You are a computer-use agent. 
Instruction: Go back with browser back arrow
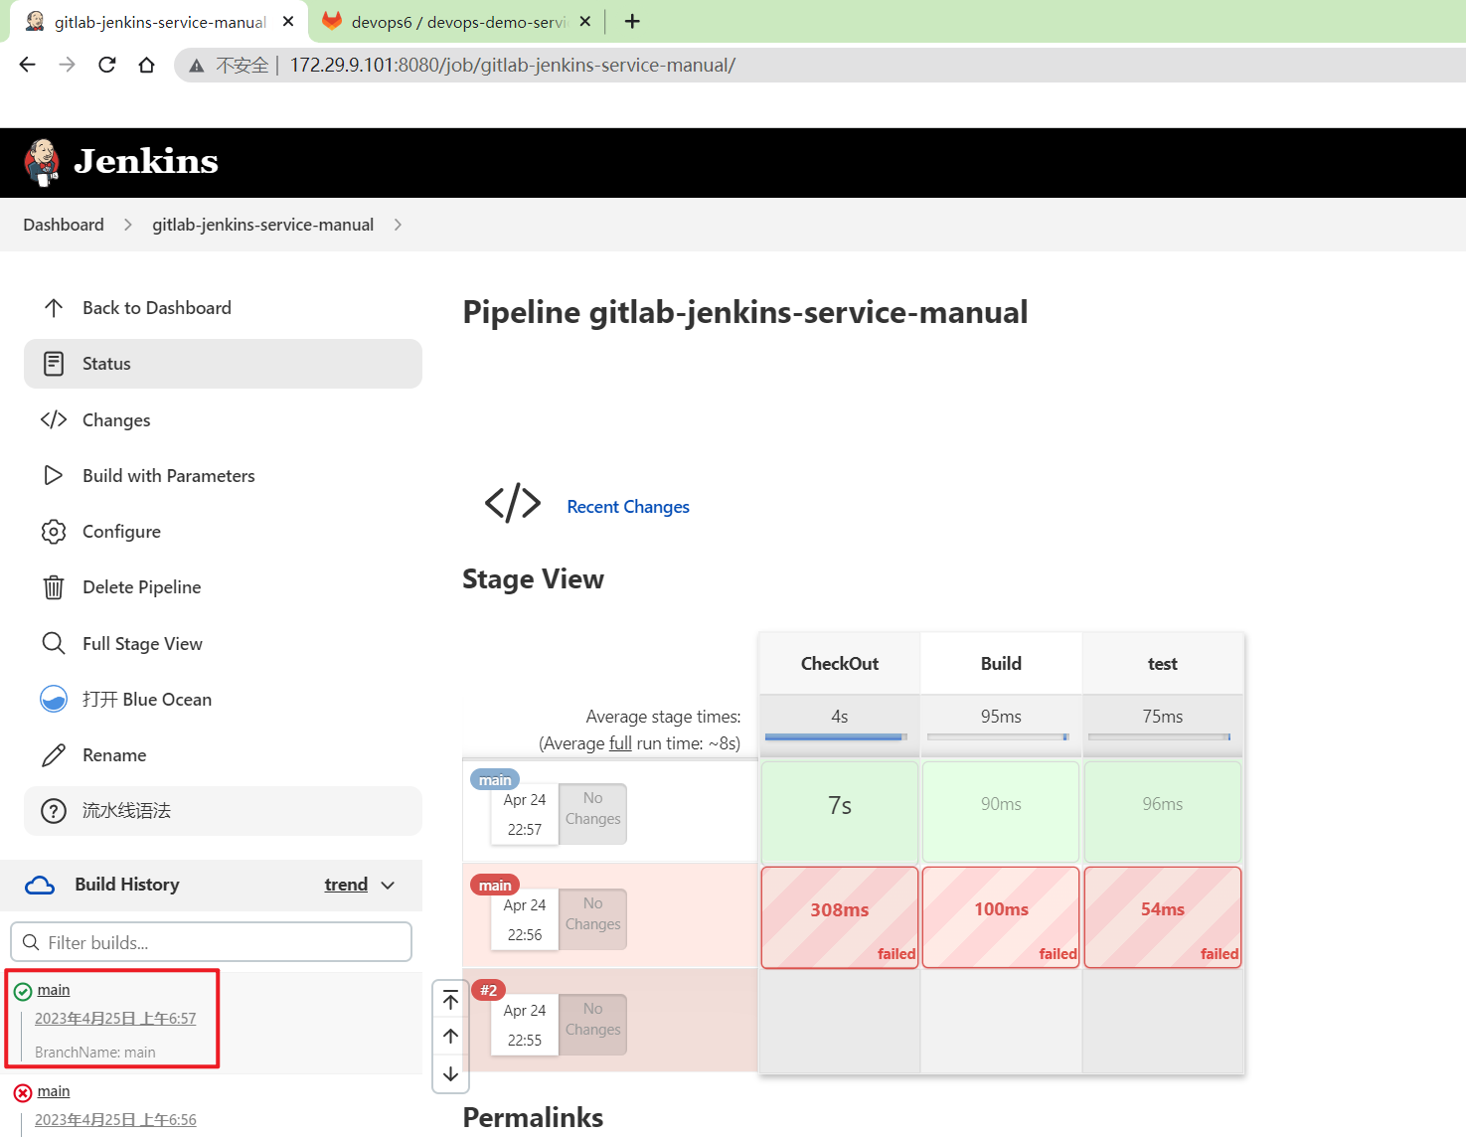coord(28,65)
